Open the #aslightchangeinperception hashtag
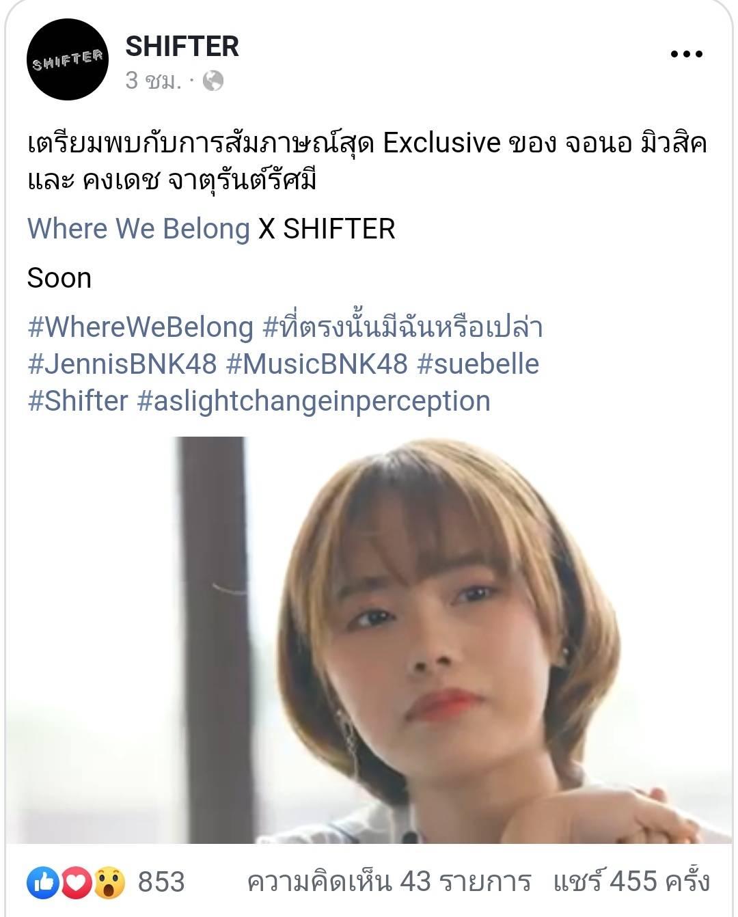The height and width of the screenshot is (917, 738). coord(314,401)
